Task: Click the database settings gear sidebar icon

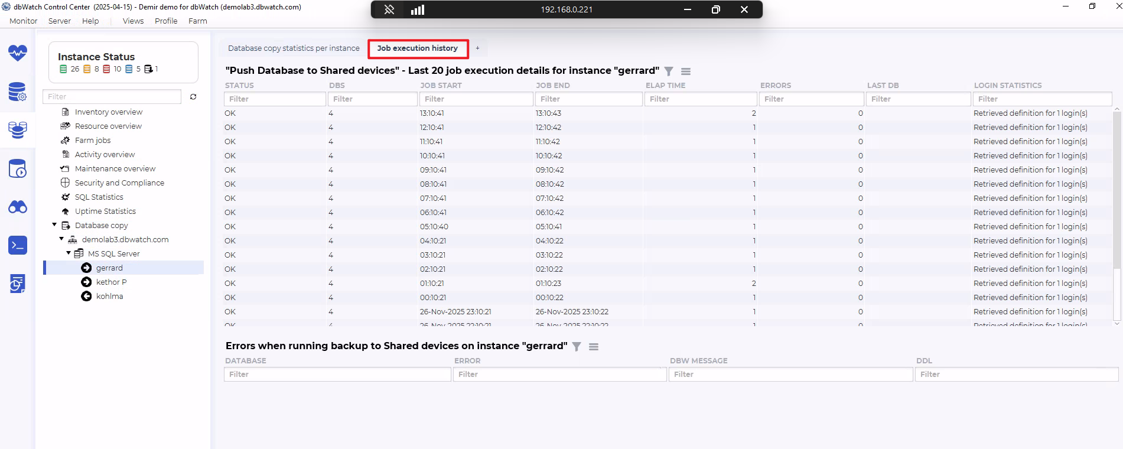Action: tap(18, 92)
